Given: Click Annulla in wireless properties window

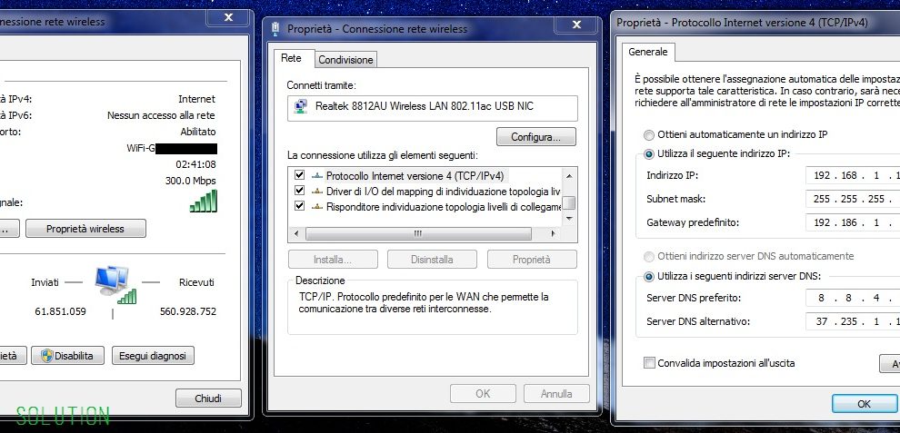Looking at the screenshot, I should point(556,393).
